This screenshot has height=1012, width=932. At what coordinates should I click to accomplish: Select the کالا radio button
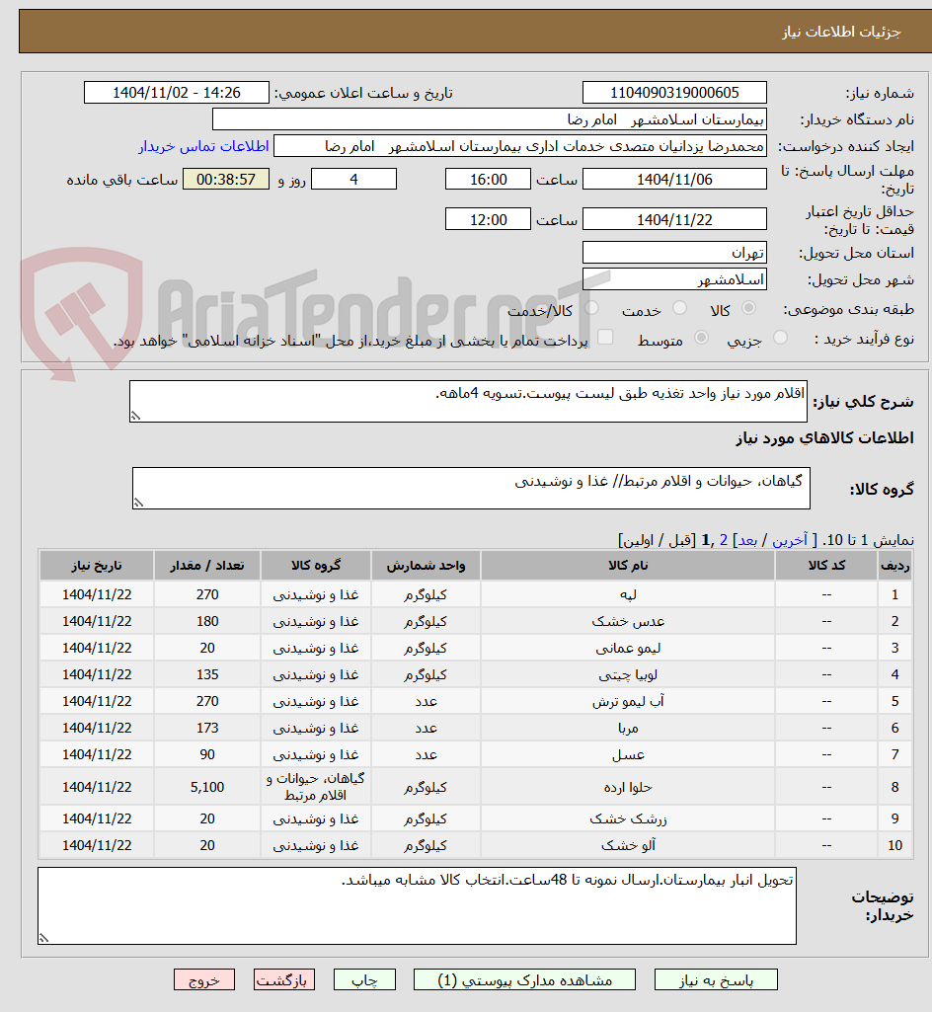tap(748, 308)
